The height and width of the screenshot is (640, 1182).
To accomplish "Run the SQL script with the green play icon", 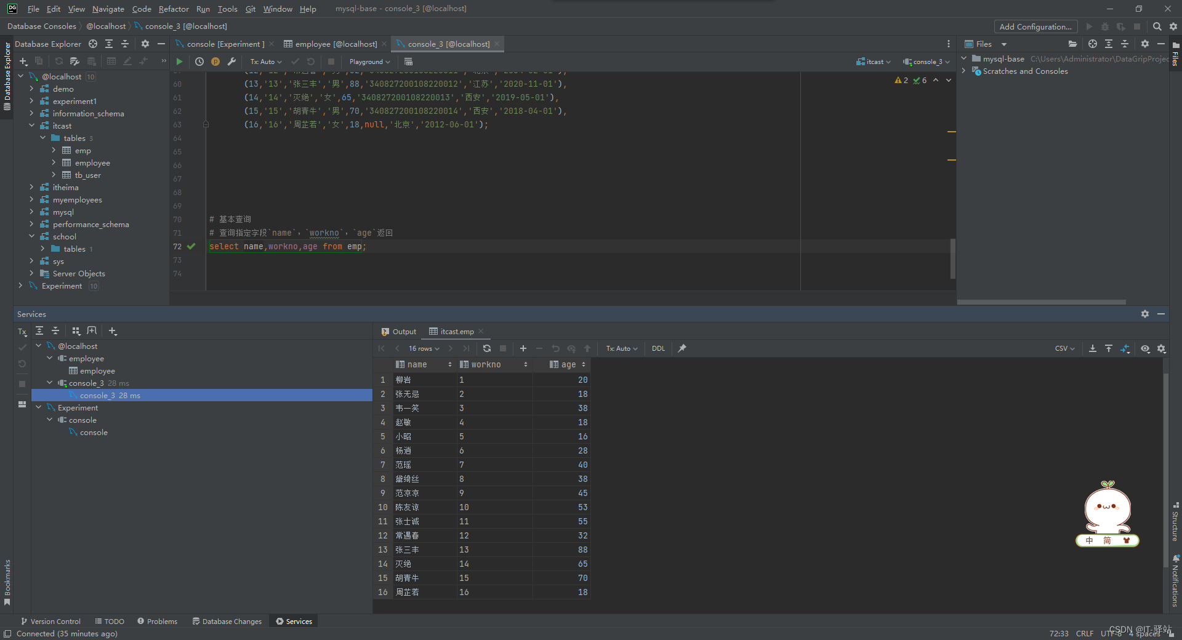I will pos(179,62).
